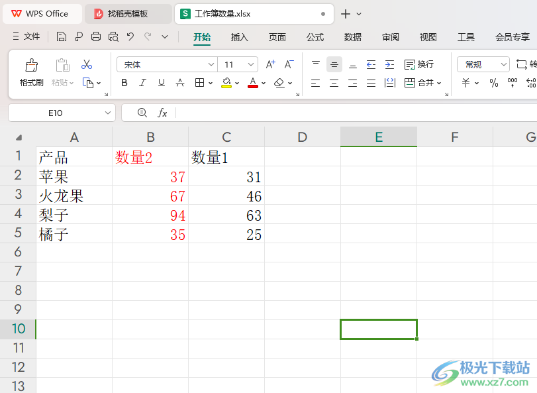Apply red font color
537x393 pixels.
[x=253, y=83]
